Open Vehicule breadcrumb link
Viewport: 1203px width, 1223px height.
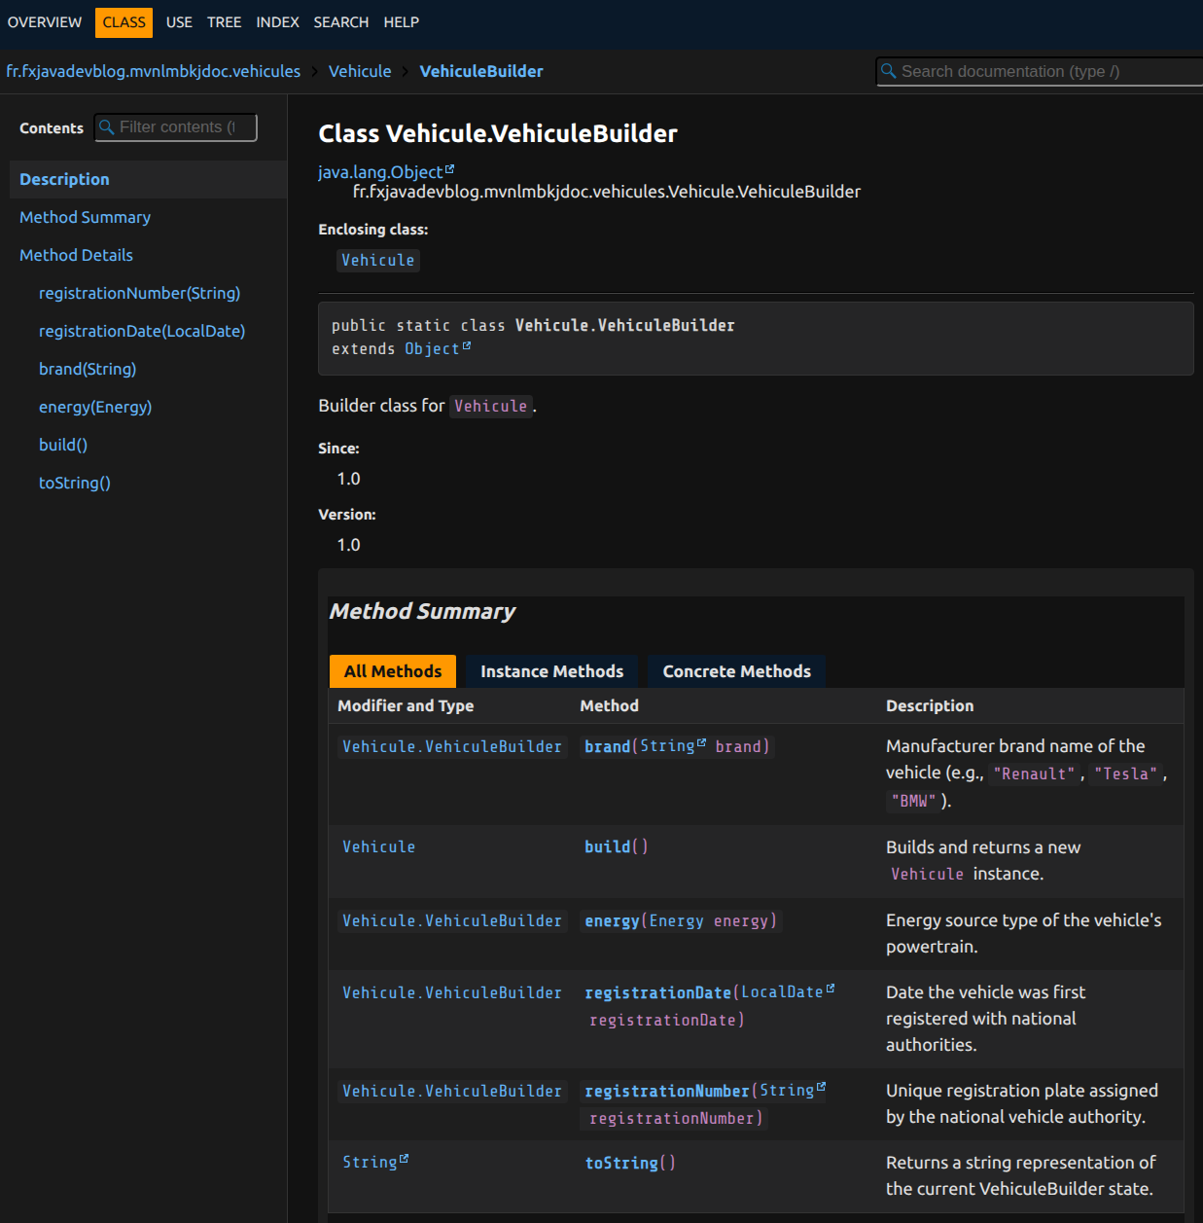pos(360,71)
